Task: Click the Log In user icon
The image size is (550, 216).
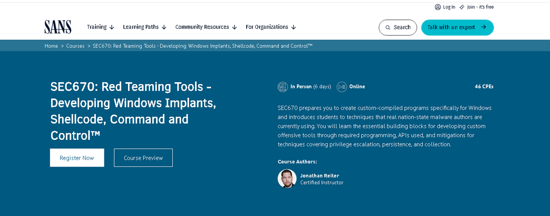Action: click(x=438, y=7)
